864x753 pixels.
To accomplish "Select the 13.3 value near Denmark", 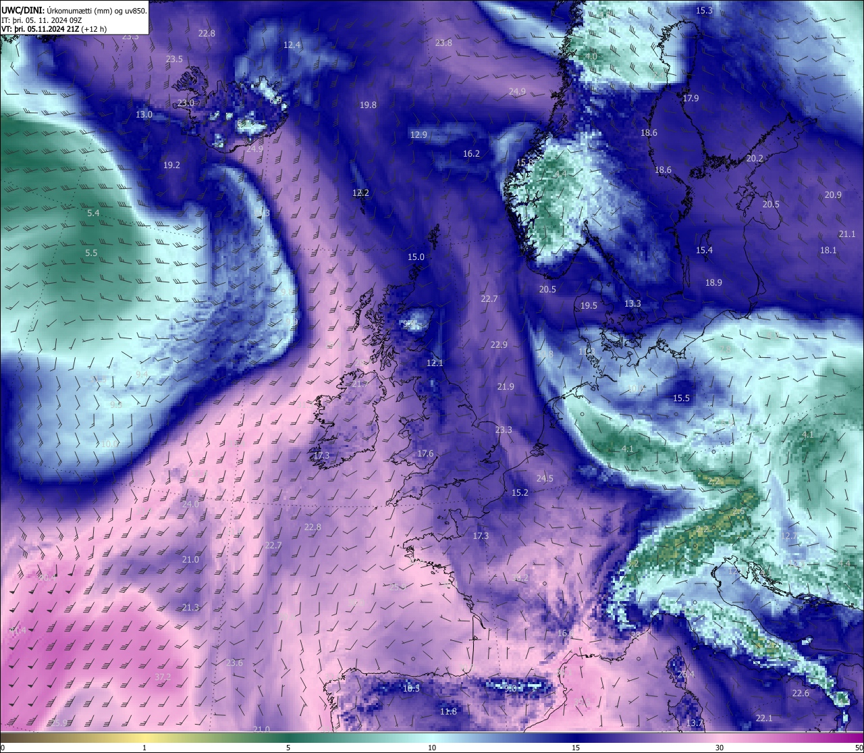I will [x=632, y=304].
